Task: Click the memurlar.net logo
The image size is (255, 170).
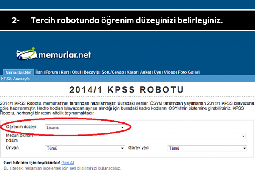Action: point(54,54)
